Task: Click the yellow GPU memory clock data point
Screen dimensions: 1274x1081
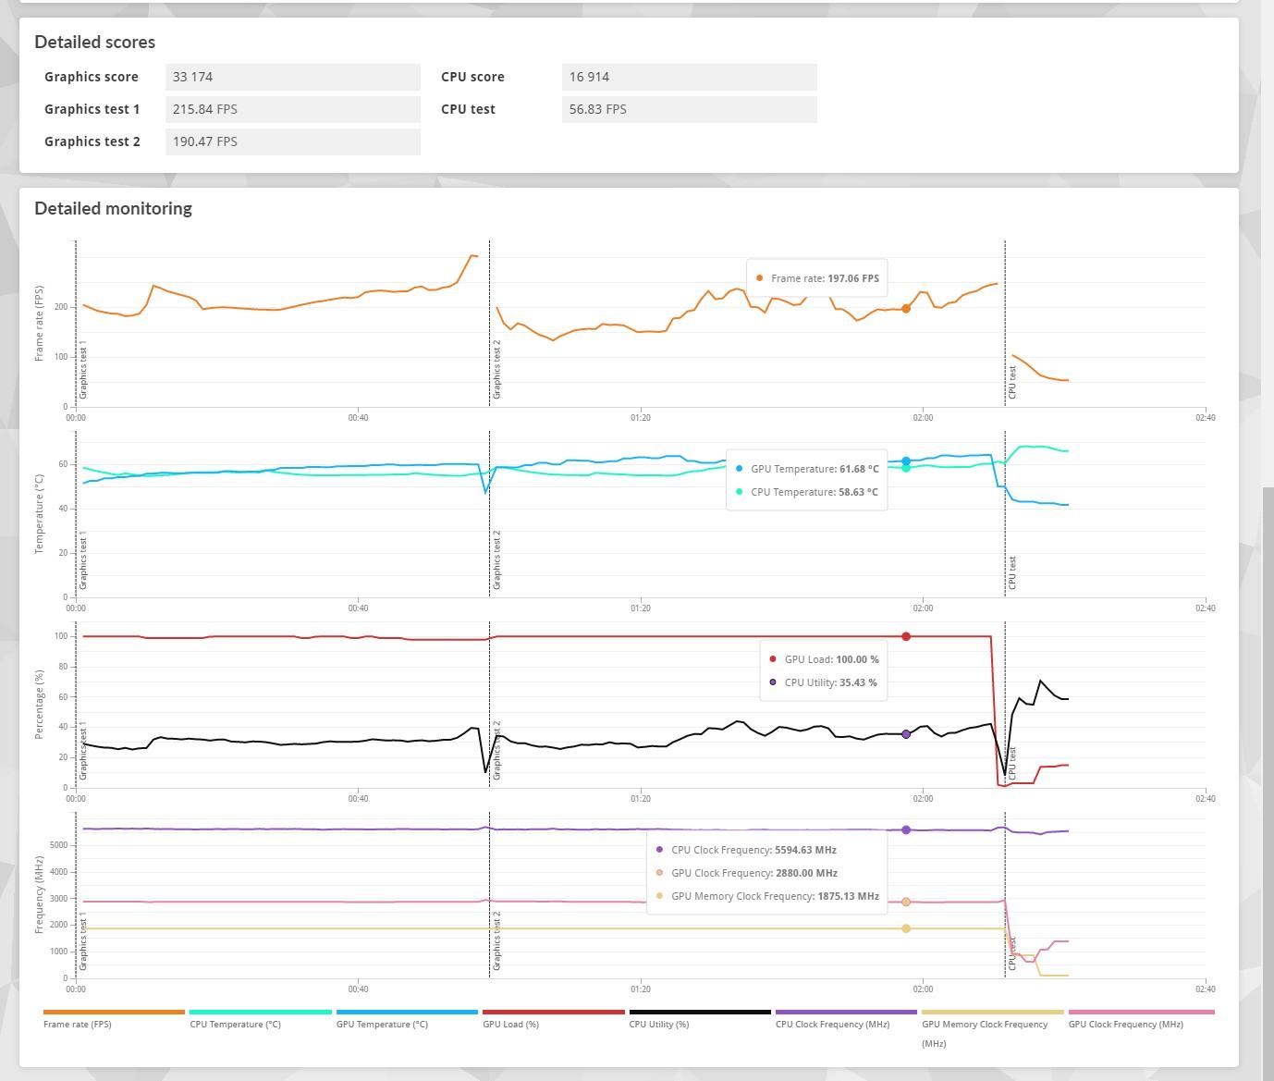Action: (906, 928)
